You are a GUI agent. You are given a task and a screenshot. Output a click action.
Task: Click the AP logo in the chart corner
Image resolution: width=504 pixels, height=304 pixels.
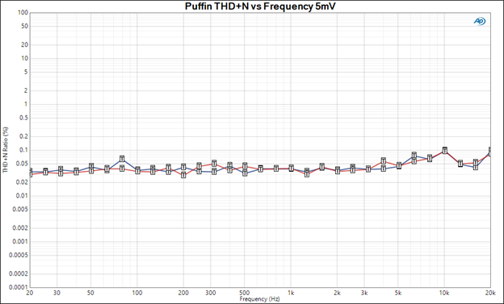480,21
